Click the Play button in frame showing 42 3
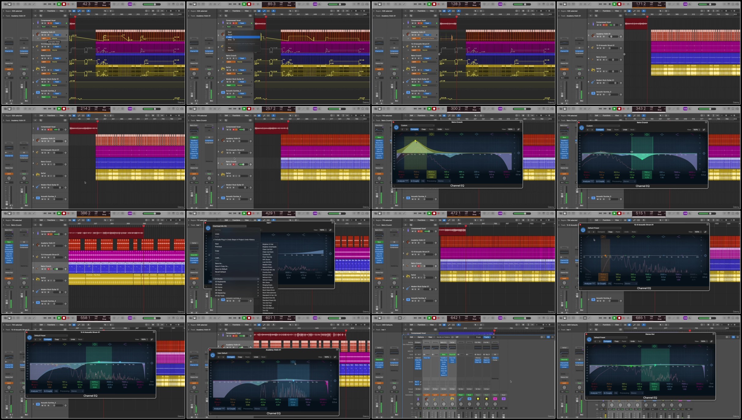 coord(59,4)
